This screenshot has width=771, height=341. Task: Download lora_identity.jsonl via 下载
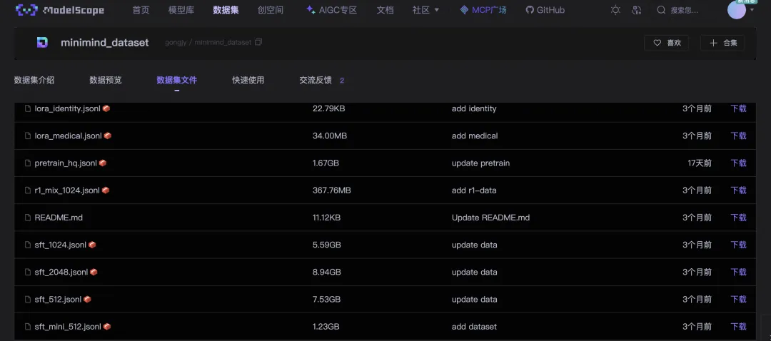tap(738, 108)
